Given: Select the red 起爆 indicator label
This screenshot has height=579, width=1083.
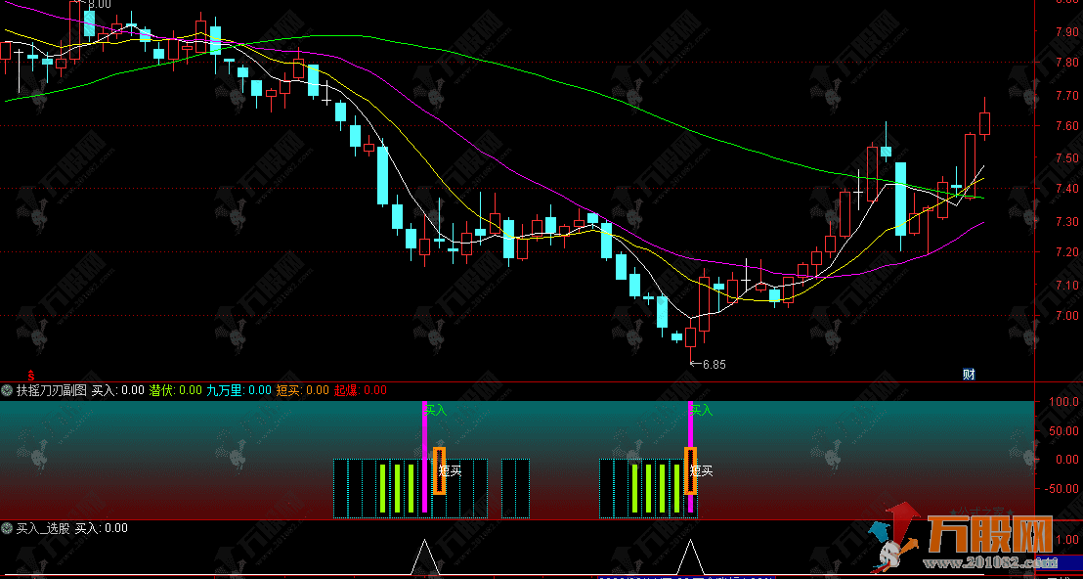Looking at the screenshot, I should pyautogui.click(x=346, y=391).
